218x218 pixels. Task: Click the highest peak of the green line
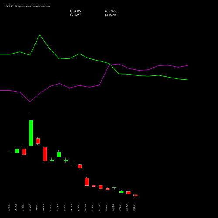coord(40,35)
